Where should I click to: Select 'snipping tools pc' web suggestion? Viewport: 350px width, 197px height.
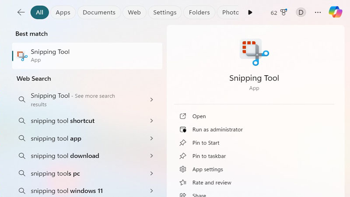56,173
